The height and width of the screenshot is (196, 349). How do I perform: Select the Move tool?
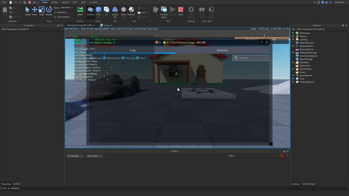tap(35, 11)
